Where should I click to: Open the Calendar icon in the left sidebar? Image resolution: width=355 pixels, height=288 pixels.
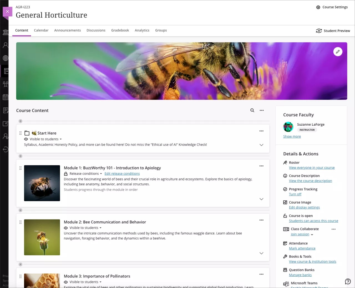point(6,97)
